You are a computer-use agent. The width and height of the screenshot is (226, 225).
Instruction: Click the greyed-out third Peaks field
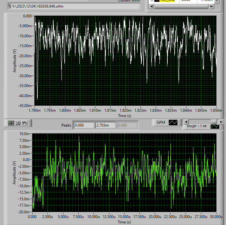point(127,125)
